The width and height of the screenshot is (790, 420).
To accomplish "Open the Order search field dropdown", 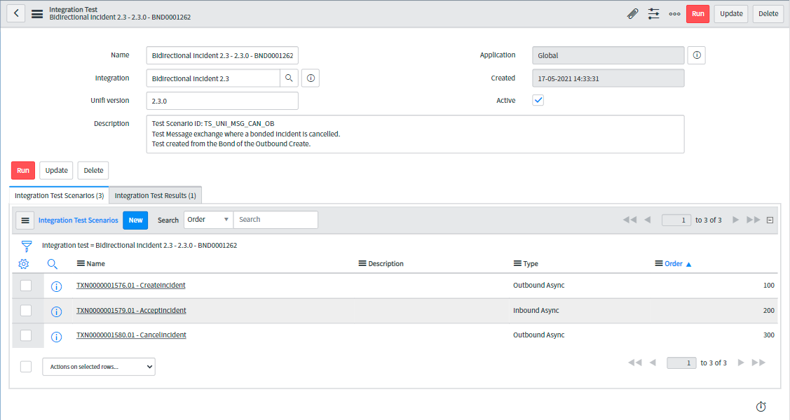I will click(x=208, y=220).
